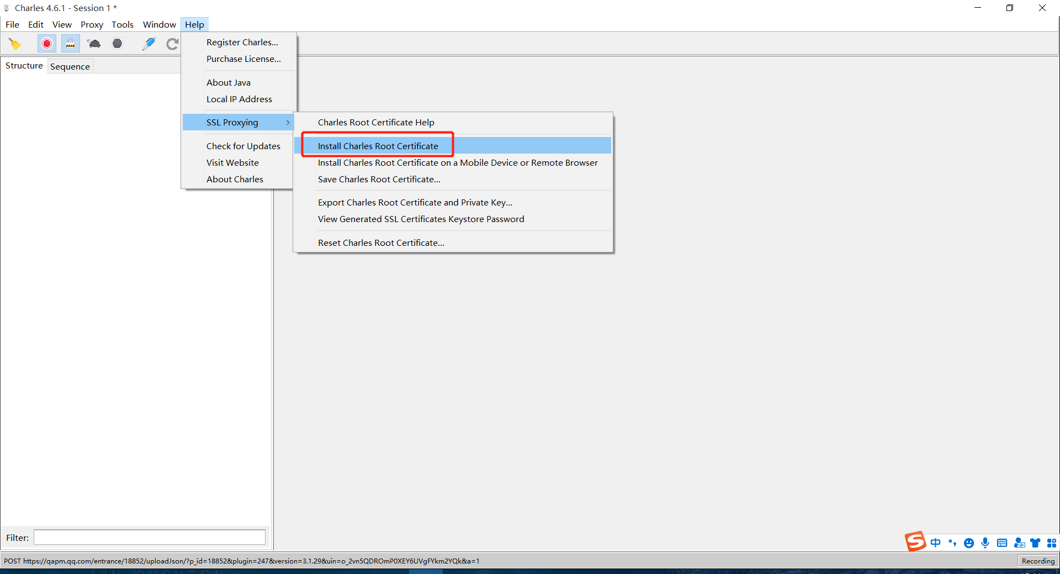The height and width of the screenshot is (574, 1060).
Task: Toggle the red Record button in toolbar
Action: pyautogui.click(x=47, y=44)
